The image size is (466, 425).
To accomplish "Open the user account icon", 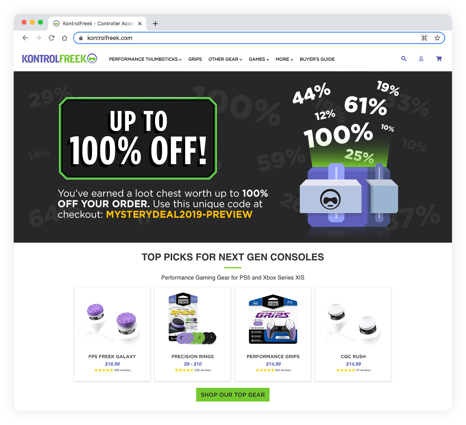I will [421, 58].
